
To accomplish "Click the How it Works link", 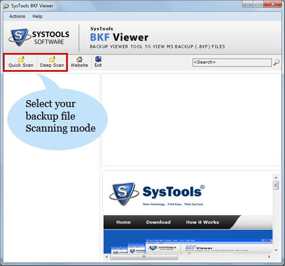I will coord(202,222).
